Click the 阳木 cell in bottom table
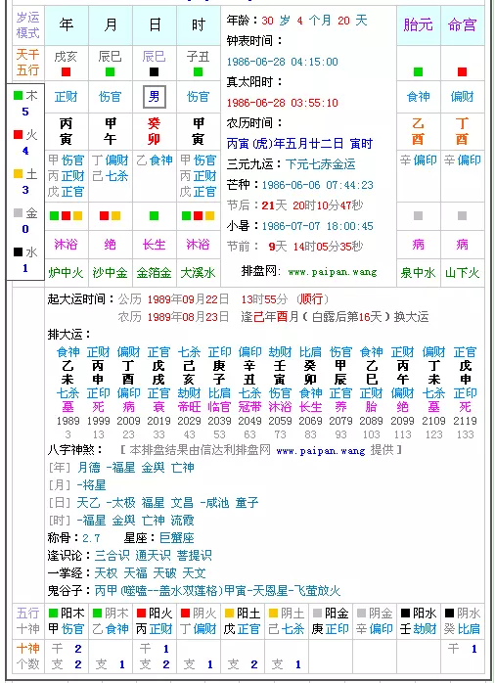The width and height of the screenshot is (495, 683). tap(67, 621)
